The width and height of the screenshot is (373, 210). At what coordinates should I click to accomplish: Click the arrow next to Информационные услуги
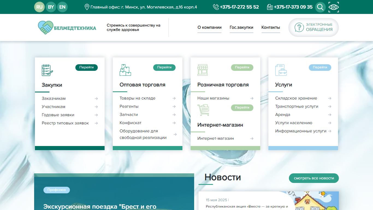tap(330, 131)
